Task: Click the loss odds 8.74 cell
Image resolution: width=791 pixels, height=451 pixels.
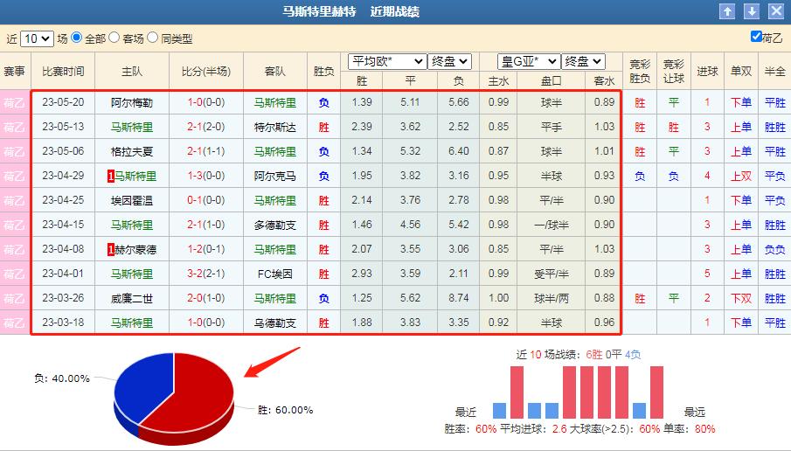Action: pos(459,298)
